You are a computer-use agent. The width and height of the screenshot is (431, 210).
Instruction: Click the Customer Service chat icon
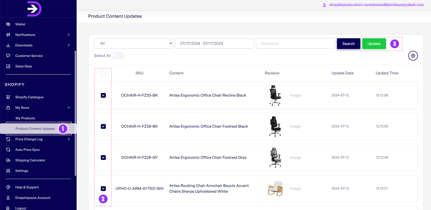pos(8,56)
